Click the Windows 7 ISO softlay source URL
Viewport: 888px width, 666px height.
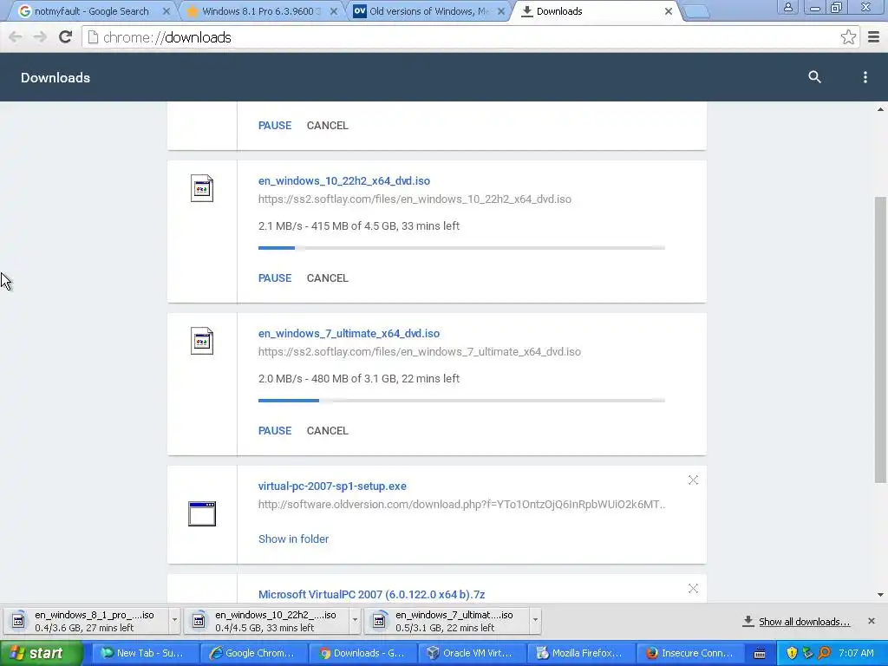[x=420, y=352]
